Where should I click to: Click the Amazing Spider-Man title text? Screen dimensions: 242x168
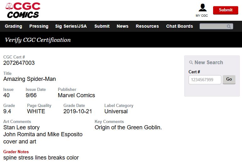tap(30, 79)
